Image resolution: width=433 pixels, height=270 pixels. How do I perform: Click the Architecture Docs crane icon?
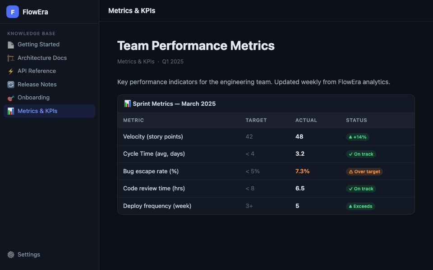[x=11, y=58]
